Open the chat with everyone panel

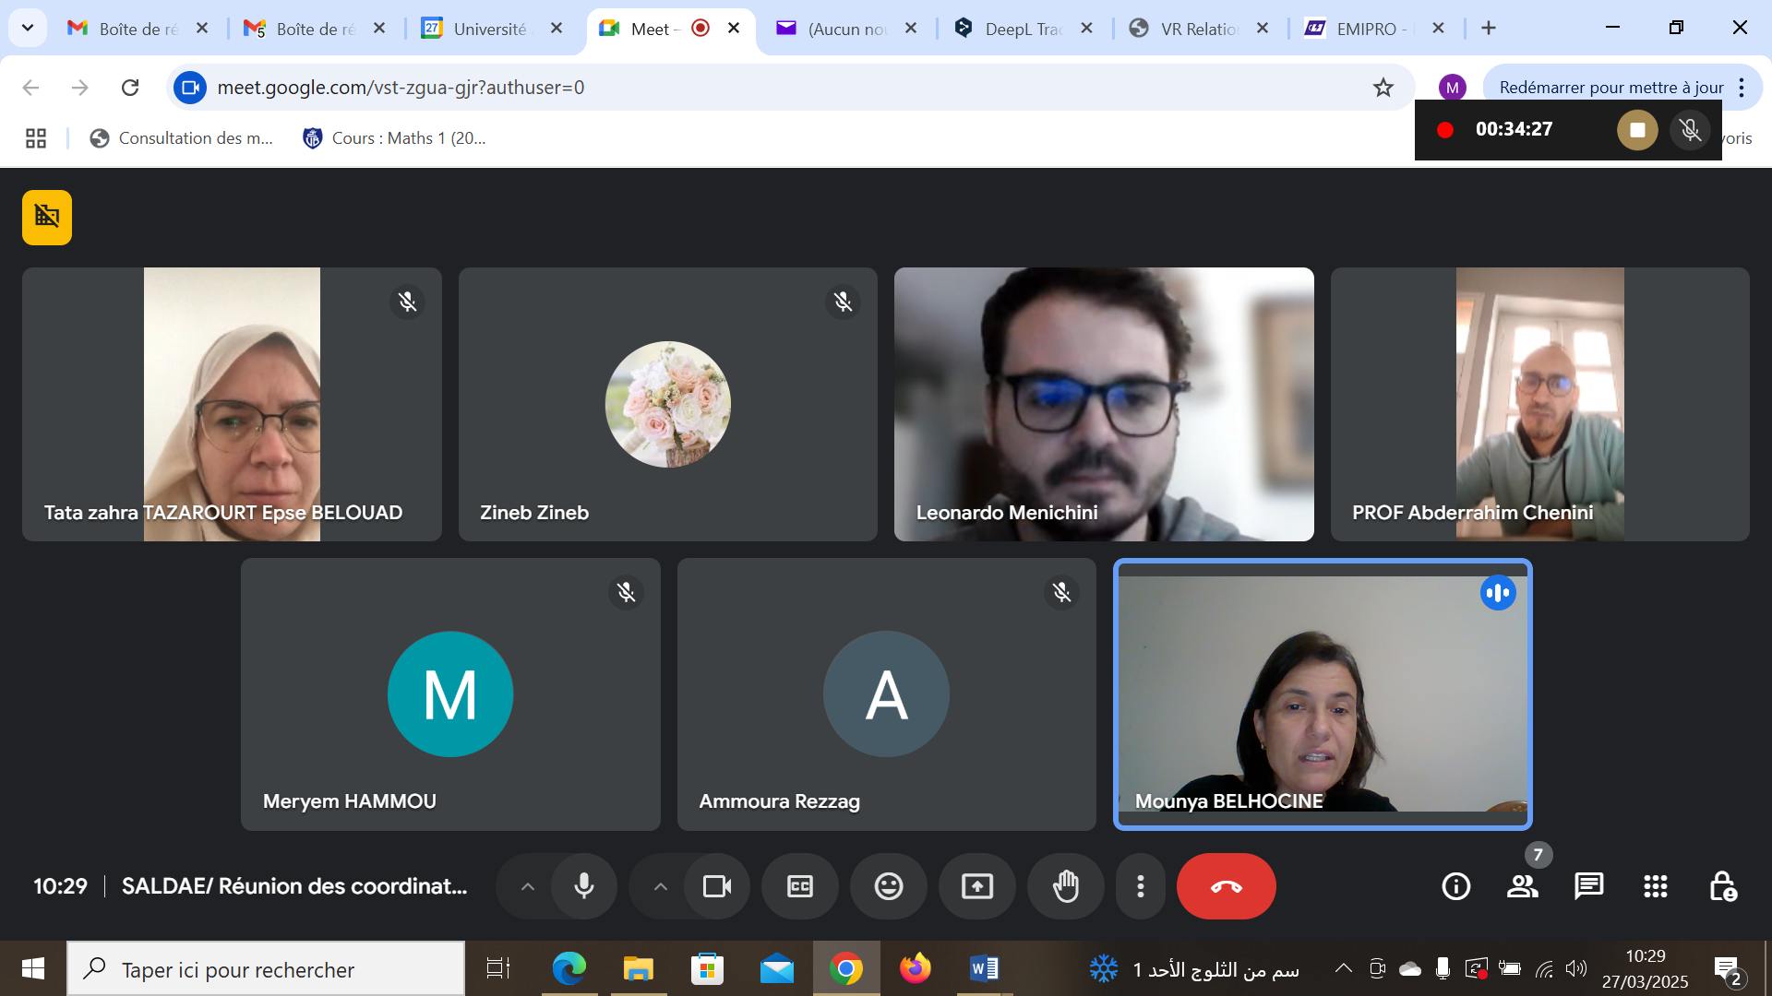1588,886
